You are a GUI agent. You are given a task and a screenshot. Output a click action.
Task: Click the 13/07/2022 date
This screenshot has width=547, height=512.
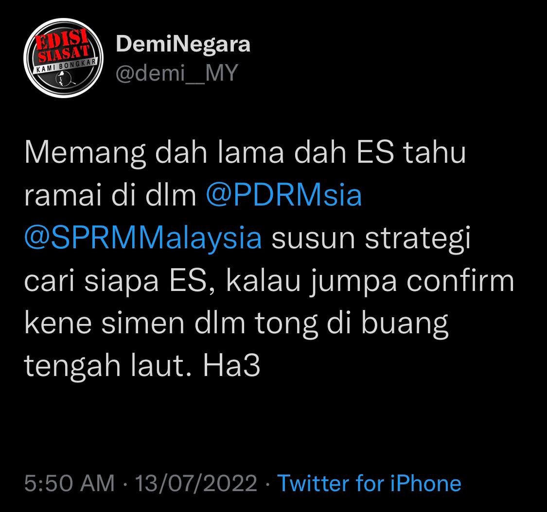tap(196, 483)
